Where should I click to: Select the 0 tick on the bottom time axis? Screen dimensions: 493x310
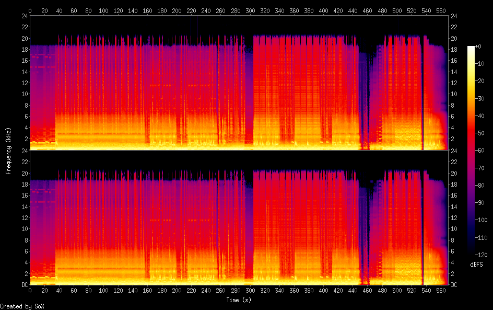click(x=30, y=290)
